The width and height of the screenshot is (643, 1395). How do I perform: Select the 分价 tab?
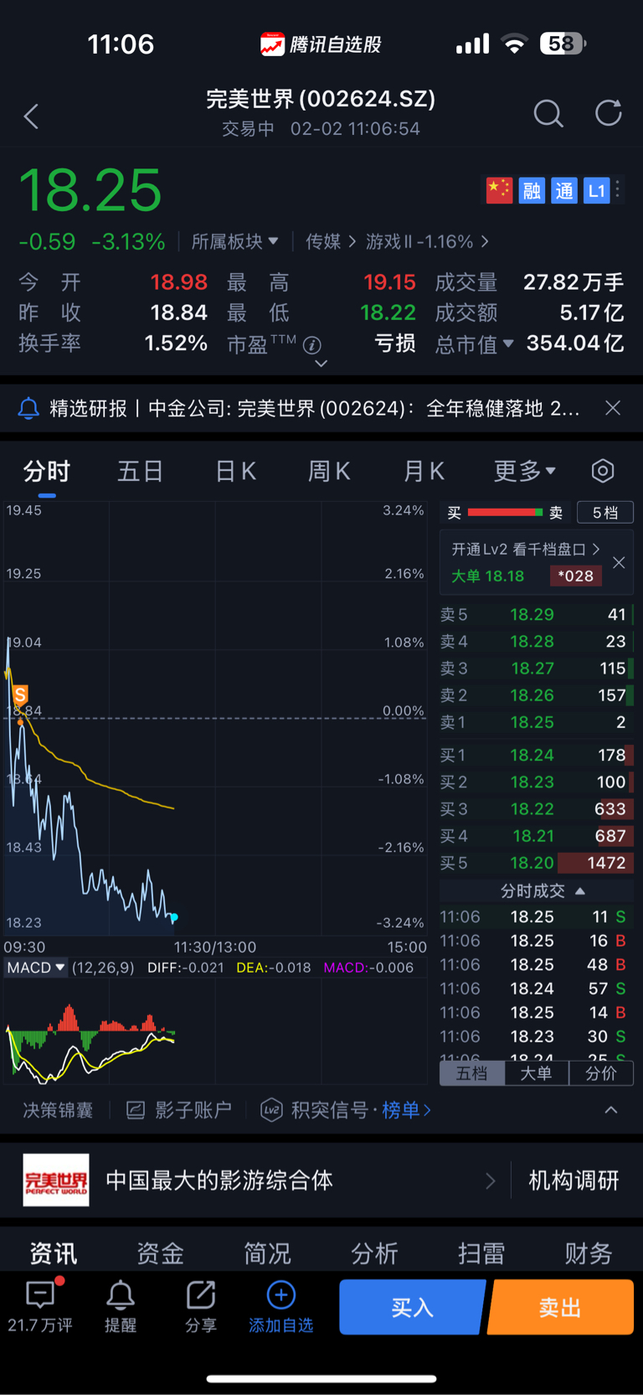tap(601, 1073)
